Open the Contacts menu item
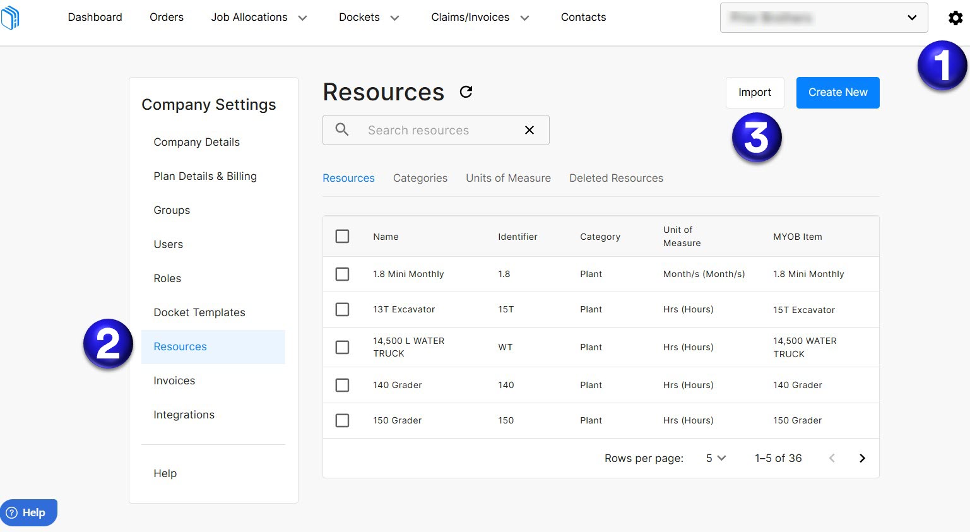Screen dimensions: 970x532 (583, 17)
